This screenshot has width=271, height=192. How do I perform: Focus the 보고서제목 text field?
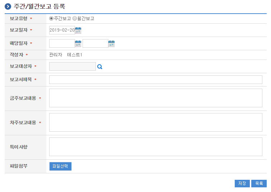point(155,80)
